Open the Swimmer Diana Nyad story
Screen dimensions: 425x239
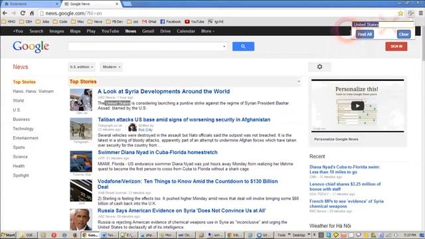pyautogui.click(x=157, y=152)
